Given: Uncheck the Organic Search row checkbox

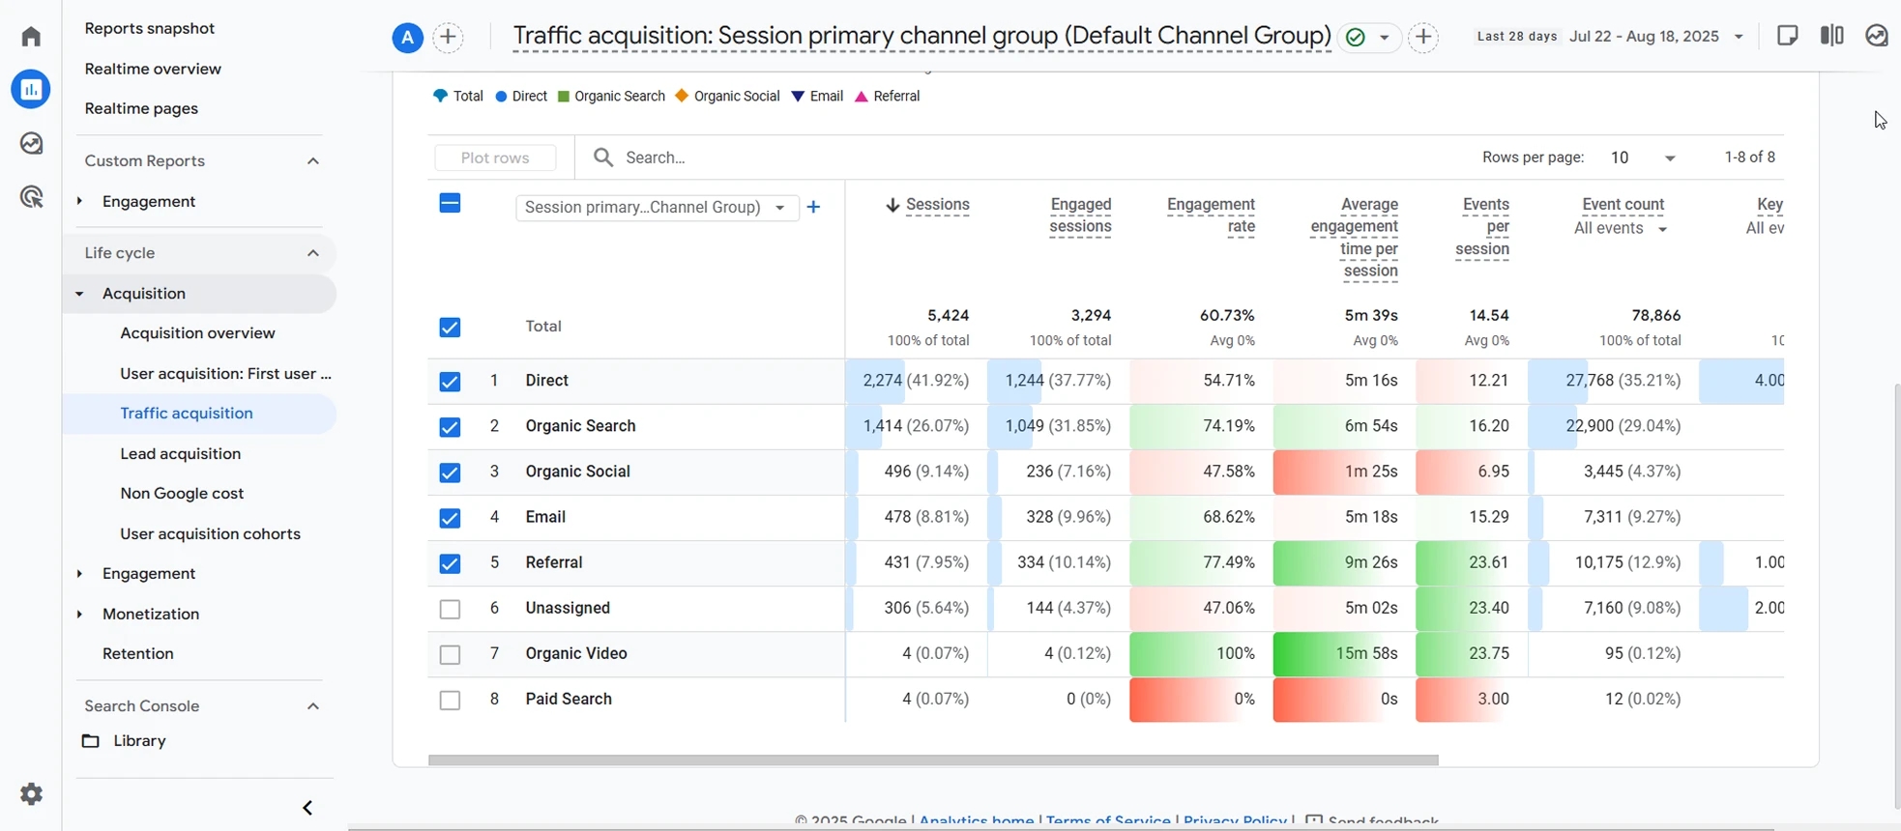Looking at the screenshot, I should click(450, 427).
